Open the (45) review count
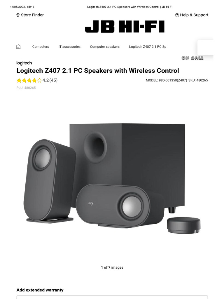224x299 pixels. tap(54, 80)
